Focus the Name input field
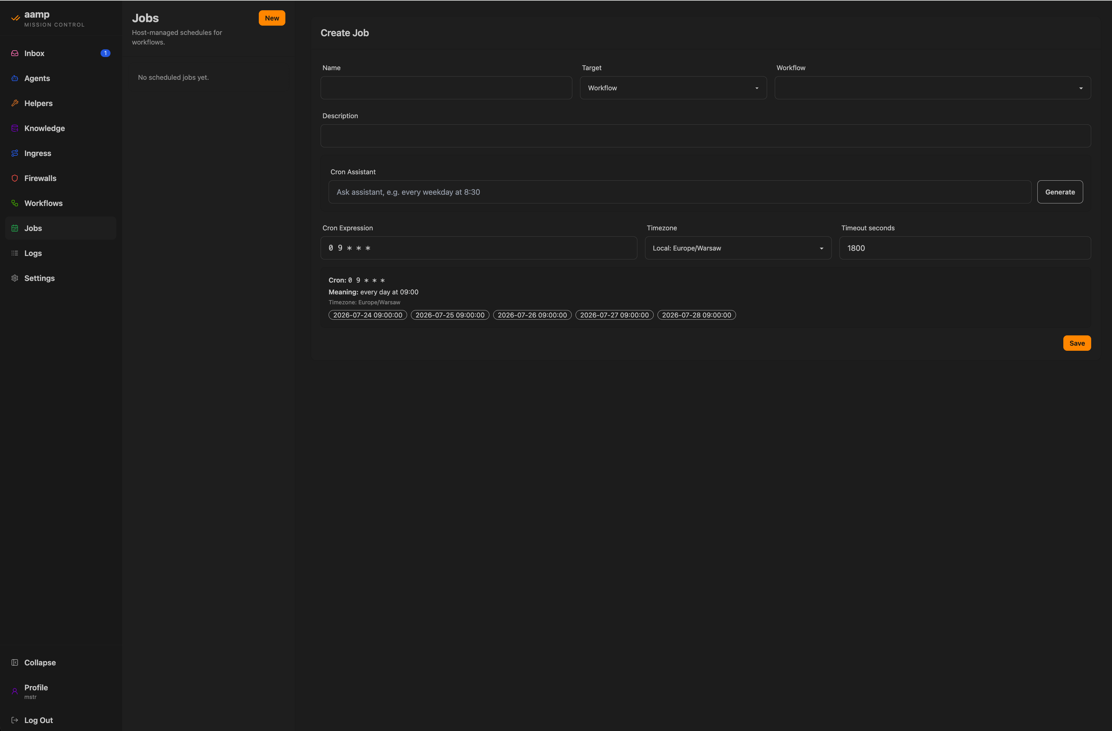The height and width of the screenshot is (731, 1112). 446,88
